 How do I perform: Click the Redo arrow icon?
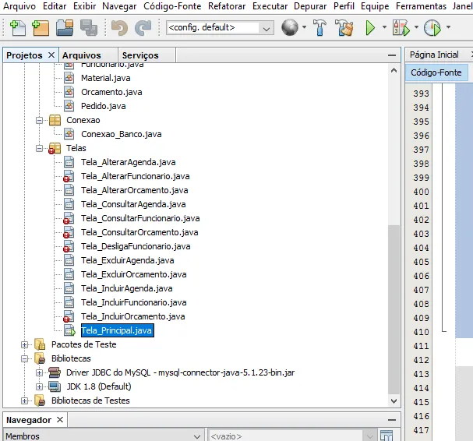(x=143, y=28)
